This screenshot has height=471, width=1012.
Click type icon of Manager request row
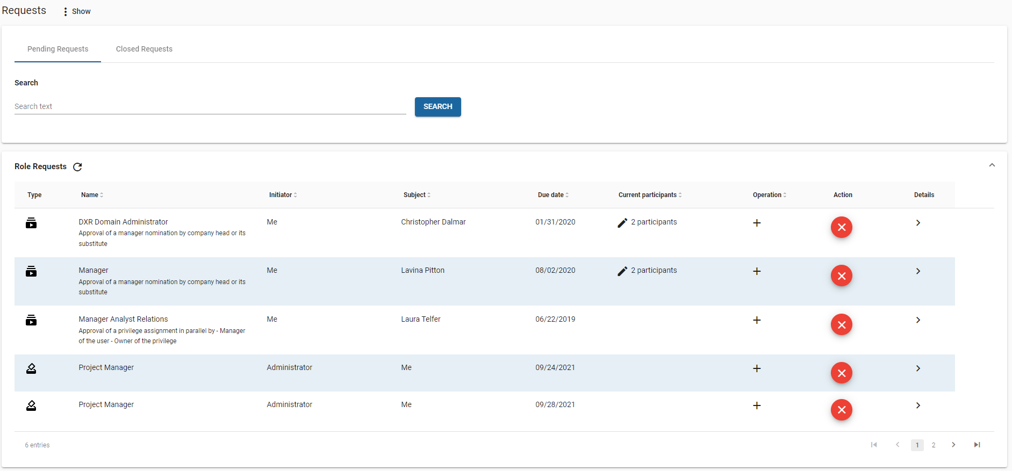coord(31,271)
